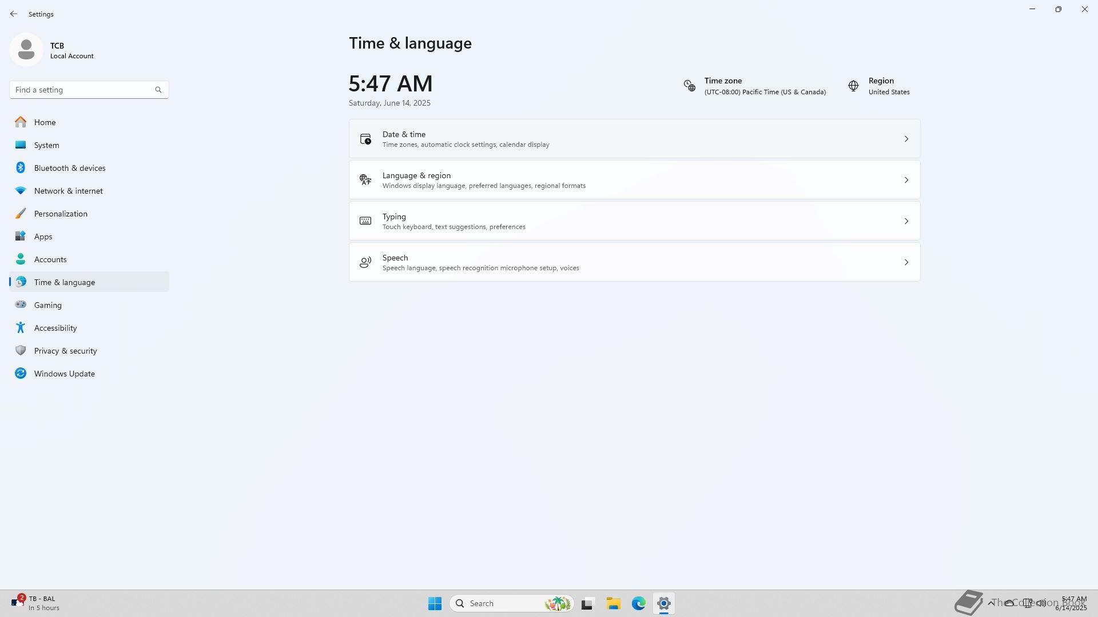The image size is (1098, 617).
Task: Open the Typing settings row
Action: [634, 221]
